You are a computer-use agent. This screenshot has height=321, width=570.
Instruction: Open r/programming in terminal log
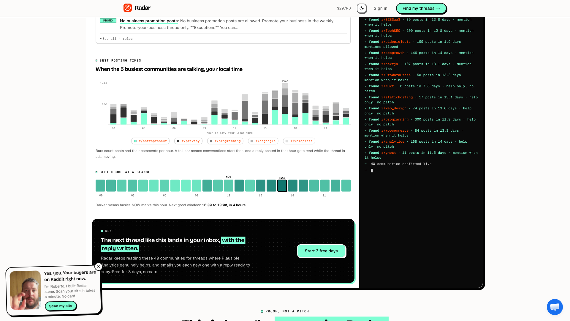(395, 119)
